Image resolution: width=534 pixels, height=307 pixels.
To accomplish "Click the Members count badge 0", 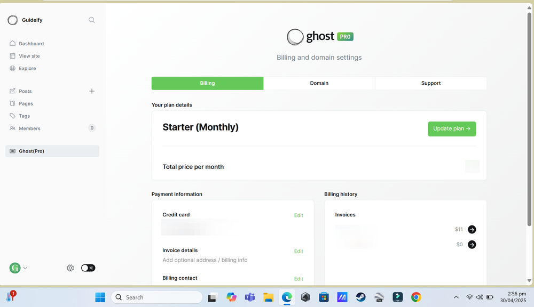I will pyautogui.click(x=92, y=128).
